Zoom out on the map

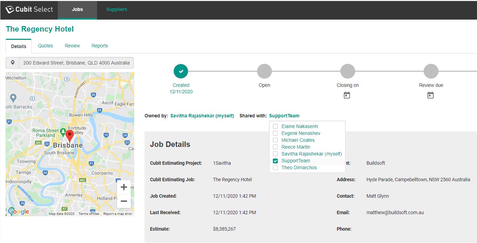point(124,201)
